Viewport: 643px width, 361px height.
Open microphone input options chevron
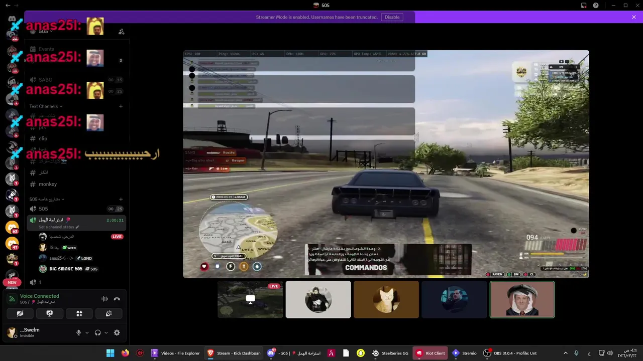tap(87, 332)
